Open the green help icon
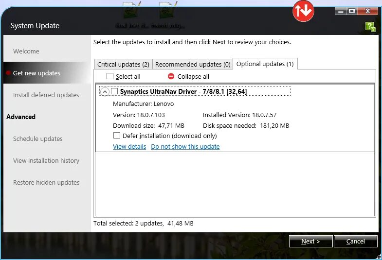This screenshot has height=260, width=382. tap(370, 27)
